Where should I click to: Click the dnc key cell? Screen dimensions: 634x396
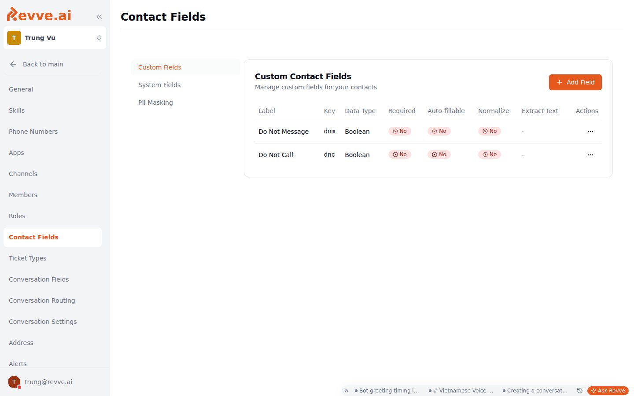click(329, 155)
